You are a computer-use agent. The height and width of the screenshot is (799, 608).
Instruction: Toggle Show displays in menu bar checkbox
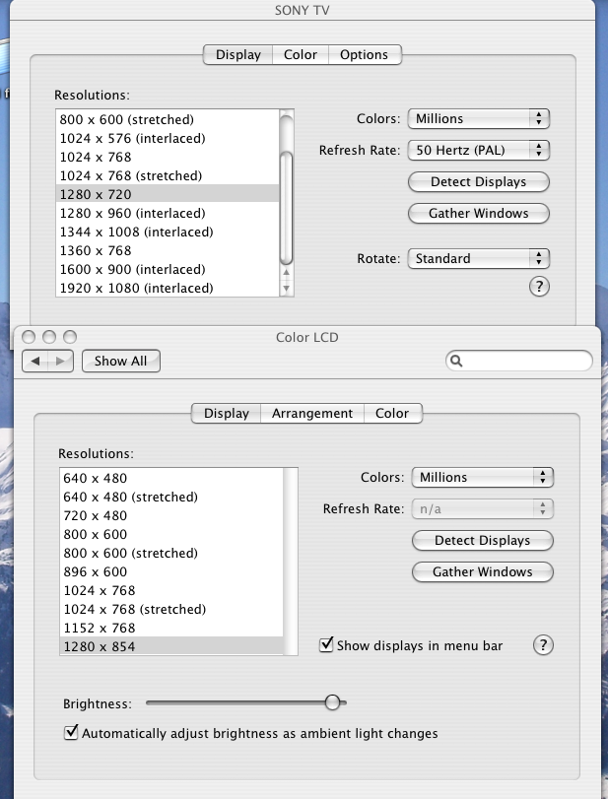(x=326, y=644)
